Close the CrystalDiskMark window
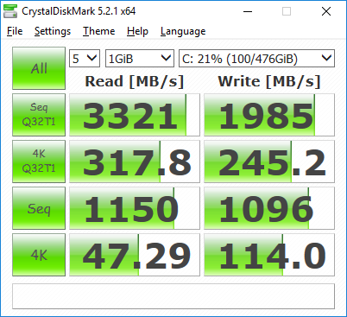347x317 pixels. coord(326,11)
